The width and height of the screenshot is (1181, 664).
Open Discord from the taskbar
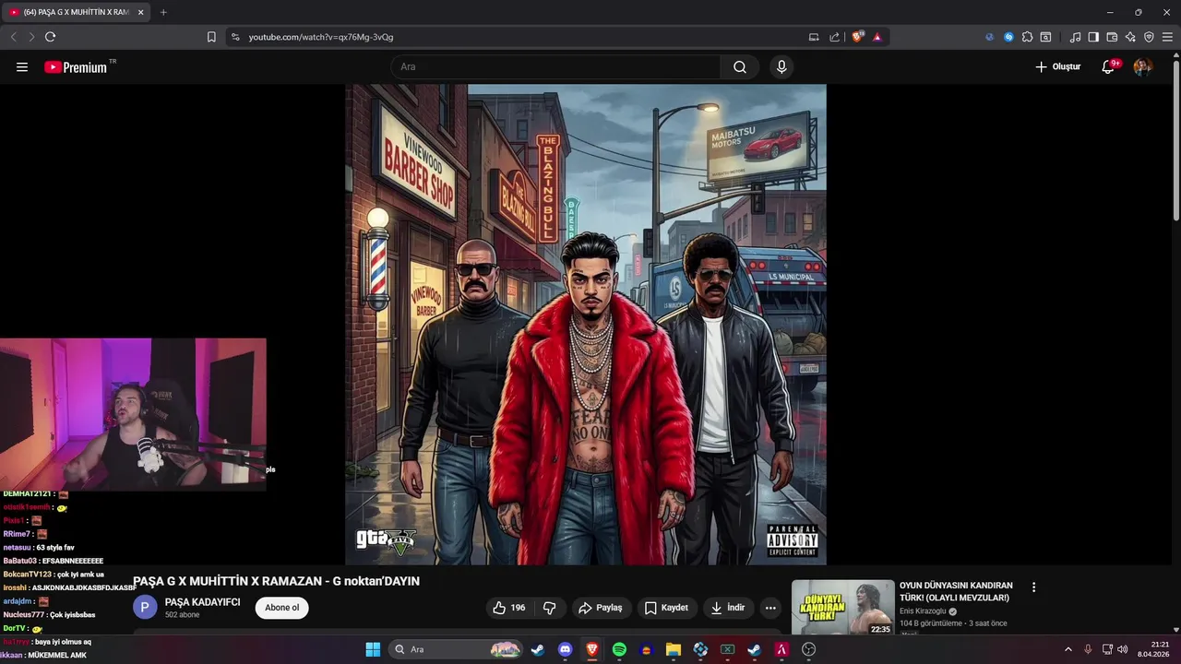(x=565, y=649)
